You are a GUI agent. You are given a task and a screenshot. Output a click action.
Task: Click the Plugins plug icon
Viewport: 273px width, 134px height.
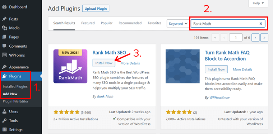(5, 76)
